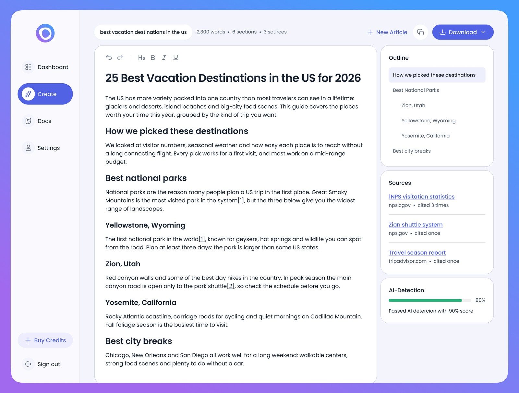Click the 'Best national parks' heading in the article

[x=146, y=178]
